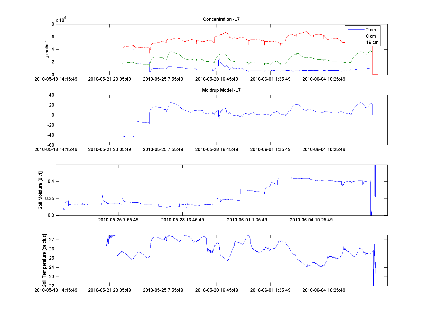Click y-tick "0.35" on Soil Moisture plot
Screen dimensions: 428x321
(x=50, y=199)
